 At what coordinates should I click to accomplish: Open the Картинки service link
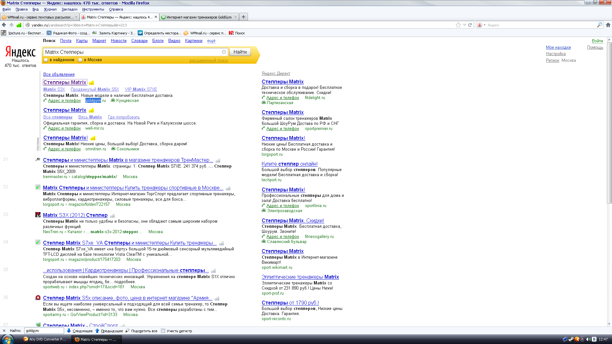pos(193,41)
